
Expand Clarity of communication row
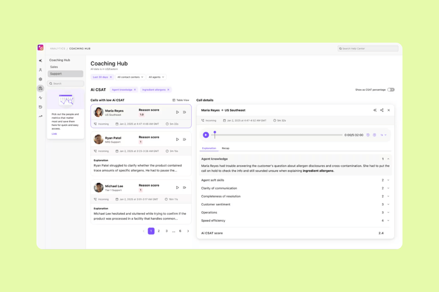388,188
